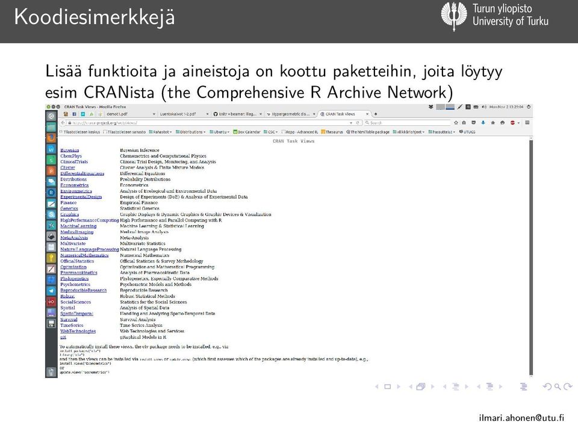Open the Bayesian task view link
Screen dimensions: 578x422
(x=69, y=150)
